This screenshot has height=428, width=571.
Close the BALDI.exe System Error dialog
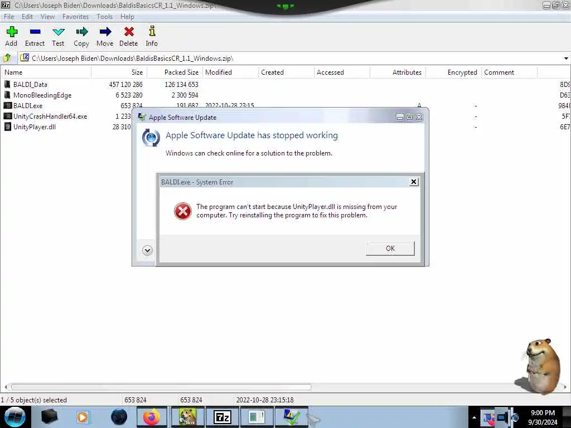point(414,182)
